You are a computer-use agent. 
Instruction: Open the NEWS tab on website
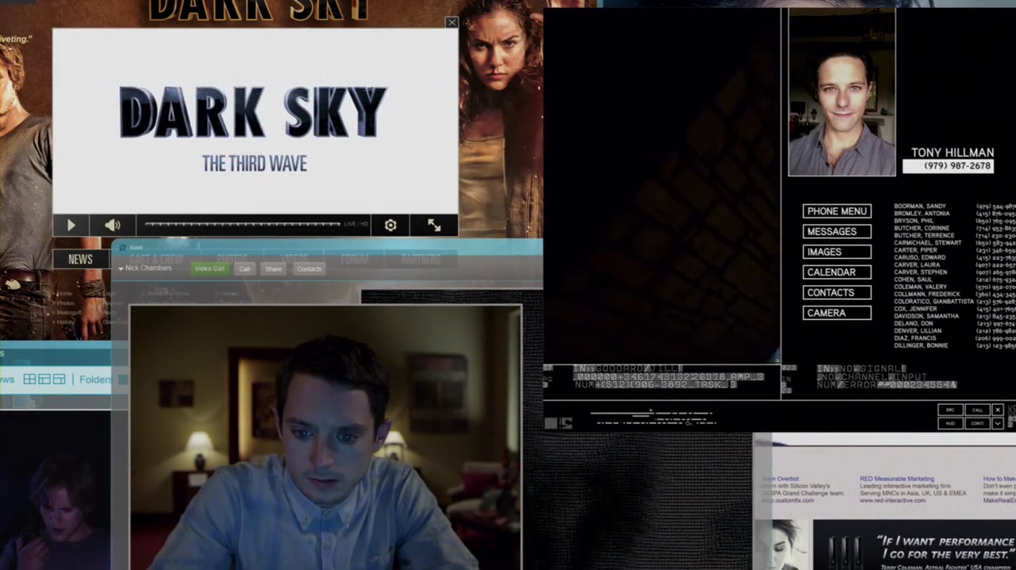click(x=80, y=259)
